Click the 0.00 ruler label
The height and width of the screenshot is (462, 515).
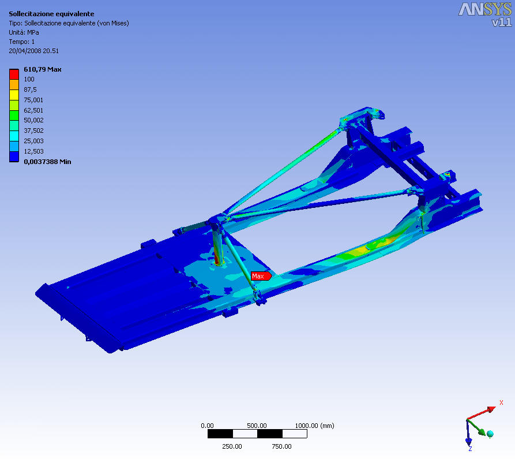tap(207, 426)
